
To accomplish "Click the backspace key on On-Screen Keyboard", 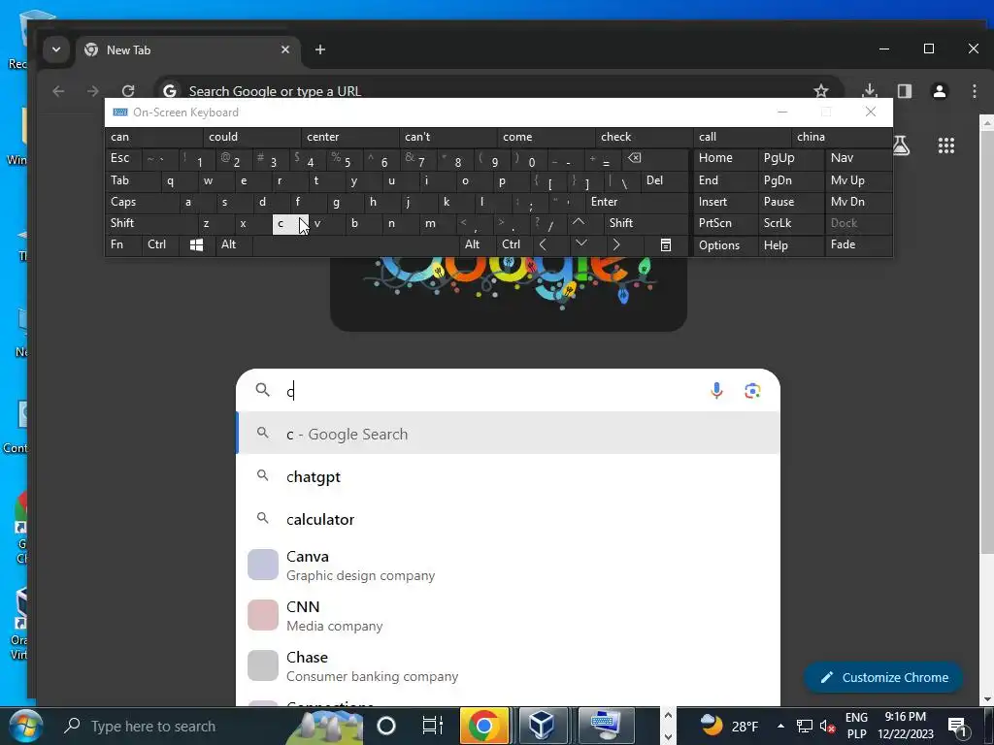I will point(635,158).
